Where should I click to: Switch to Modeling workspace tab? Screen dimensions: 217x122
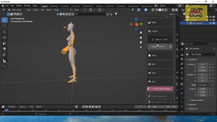point(54,6)
